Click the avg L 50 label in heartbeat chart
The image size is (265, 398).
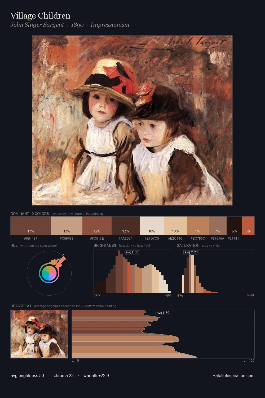click(163, 313)
